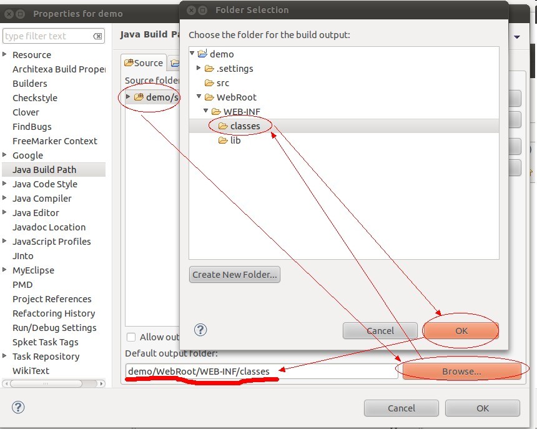Click the src folder icon
Screen dimensions: 537x429
coord(209,83)
